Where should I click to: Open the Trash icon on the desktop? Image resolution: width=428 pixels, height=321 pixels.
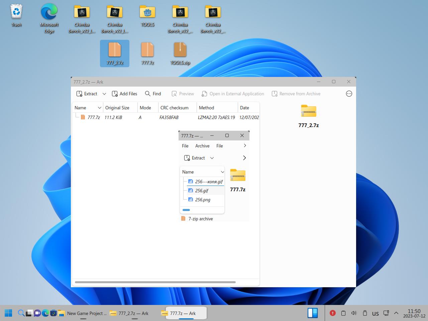(x=16, y=16)
